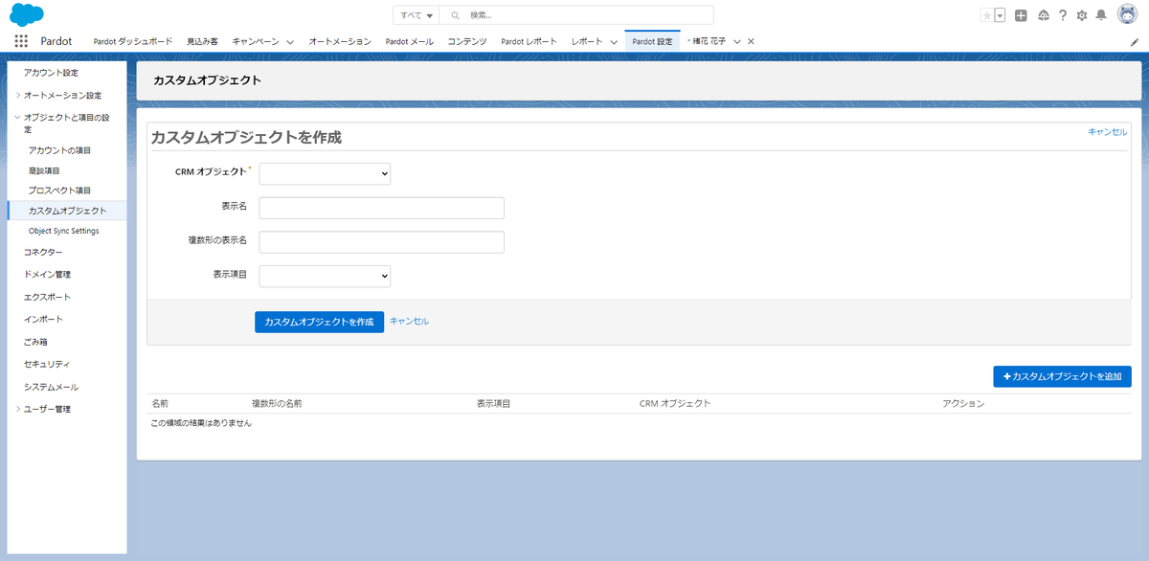Click the アクション column header
The height and width of the screenshot is (561, 1149).
coord(963,404)
